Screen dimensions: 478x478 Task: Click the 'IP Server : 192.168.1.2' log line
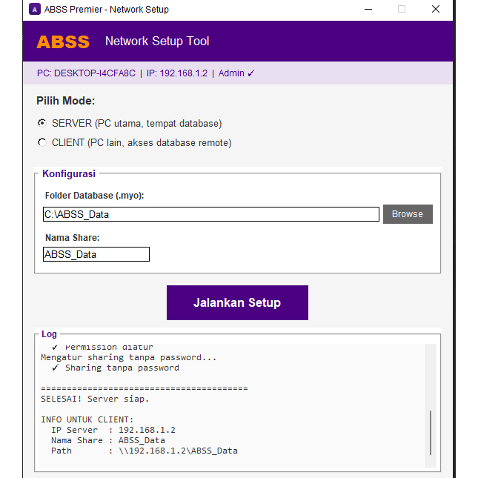pos(113,430)
